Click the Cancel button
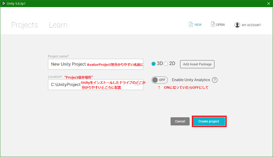 click(180, 121)
